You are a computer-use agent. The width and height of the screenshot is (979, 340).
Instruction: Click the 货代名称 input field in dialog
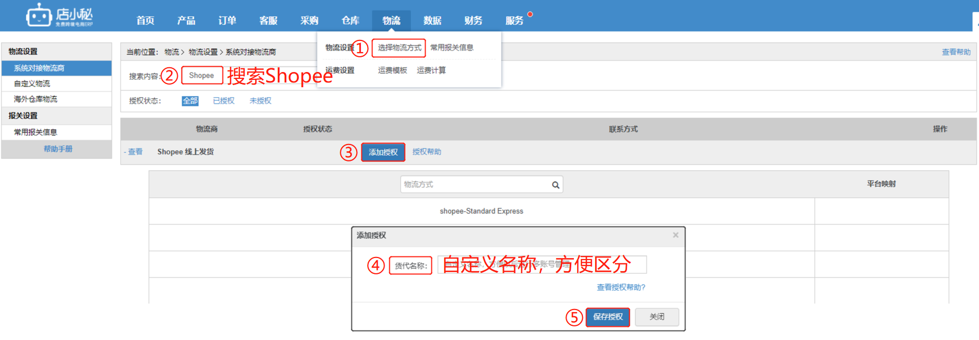coord(542,265)
